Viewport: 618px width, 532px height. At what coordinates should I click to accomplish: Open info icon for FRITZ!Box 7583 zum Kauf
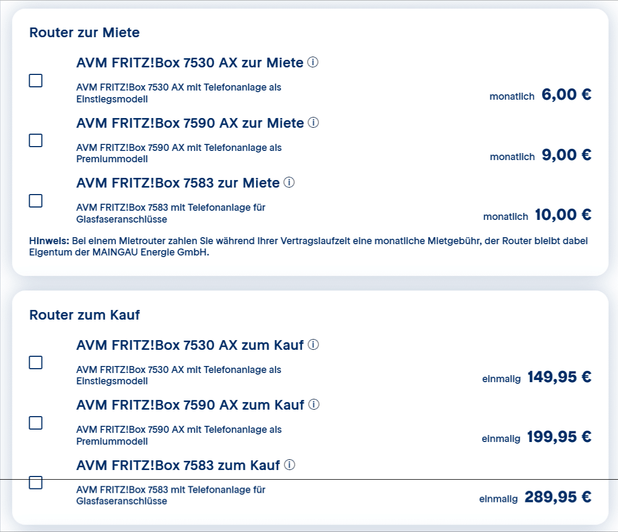click(x=290, y=465)
